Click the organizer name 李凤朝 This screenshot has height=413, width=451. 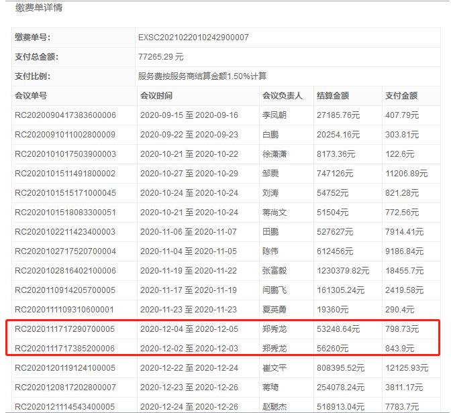tap(274, 115)
